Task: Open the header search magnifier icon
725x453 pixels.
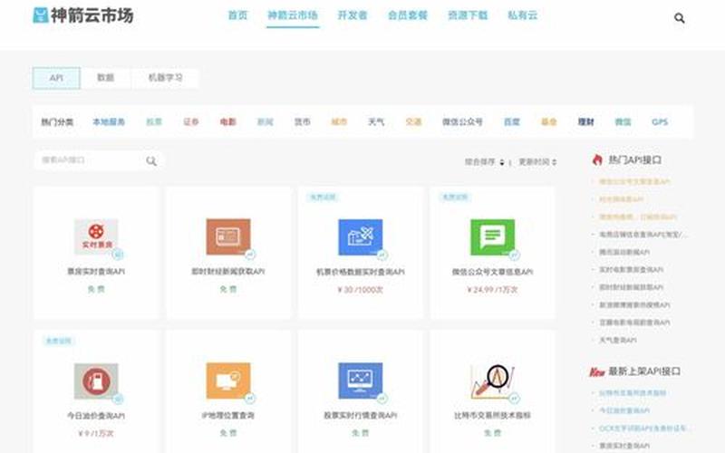Action: (x=679, y=18)
